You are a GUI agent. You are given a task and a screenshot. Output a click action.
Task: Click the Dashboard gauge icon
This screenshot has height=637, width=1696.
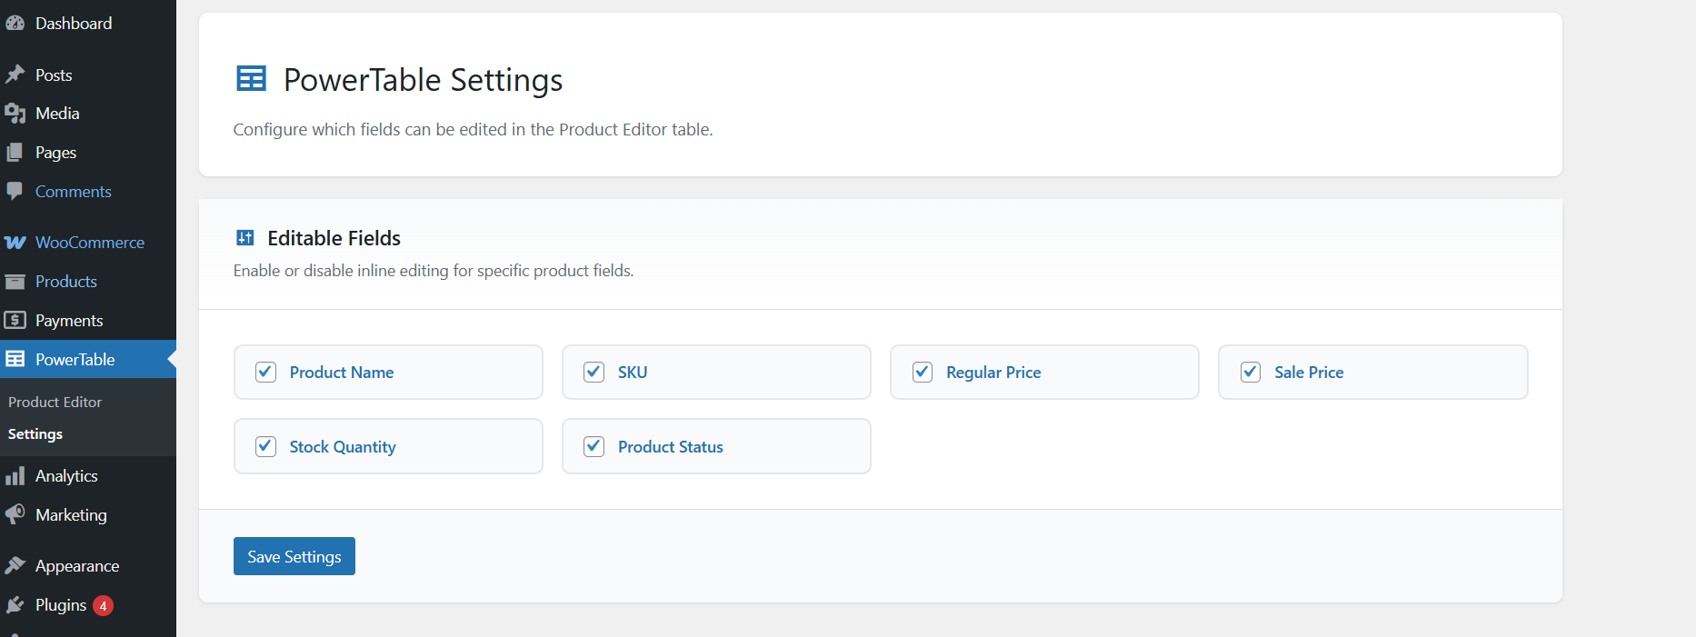click(15, 22)
